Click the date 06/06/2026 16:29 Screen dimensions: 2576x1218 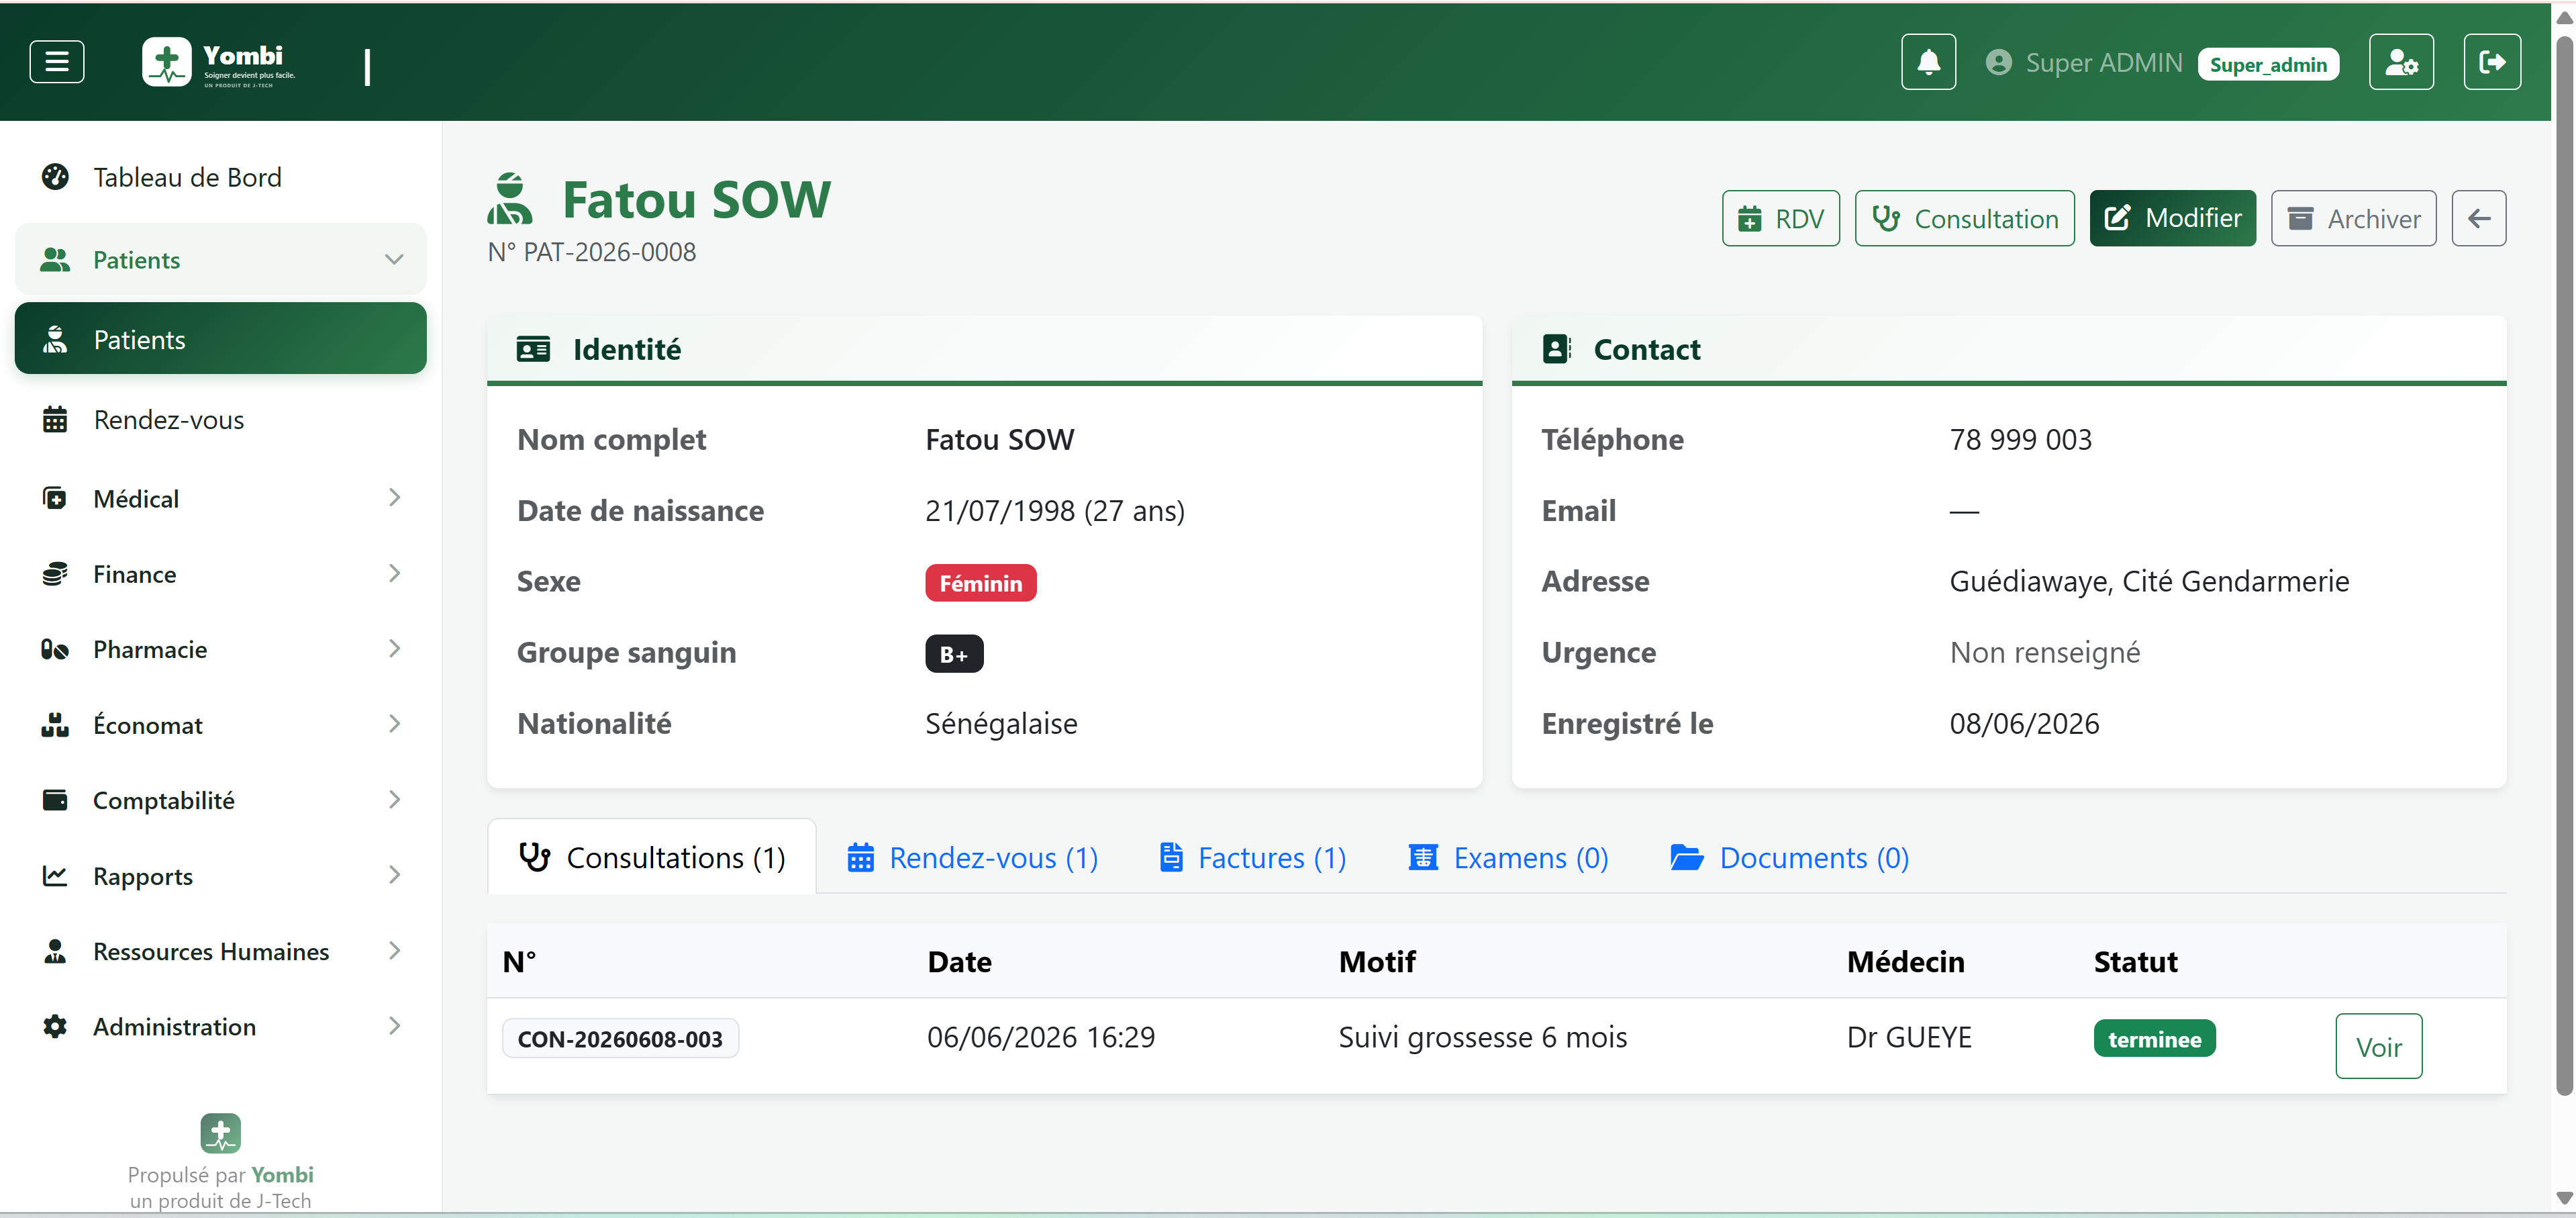click(x=1040, y=1037)
